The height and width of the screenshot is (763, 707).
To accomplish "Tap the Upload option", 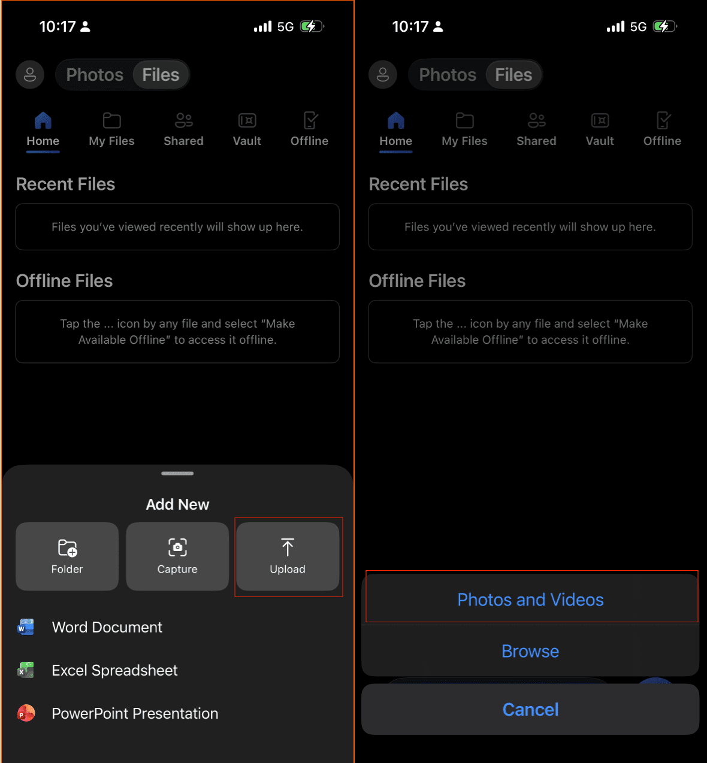I will tap(288, 556).
